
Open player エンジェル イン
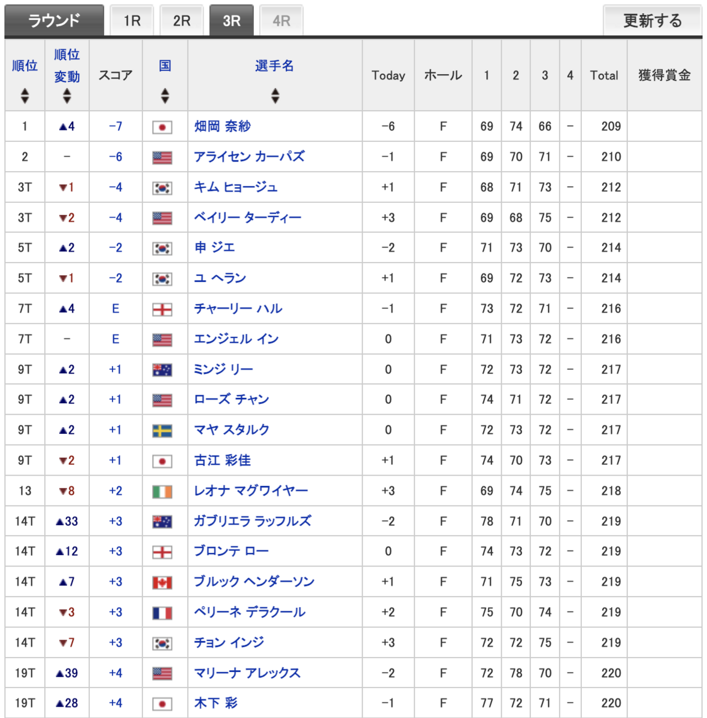coord(236,339)
